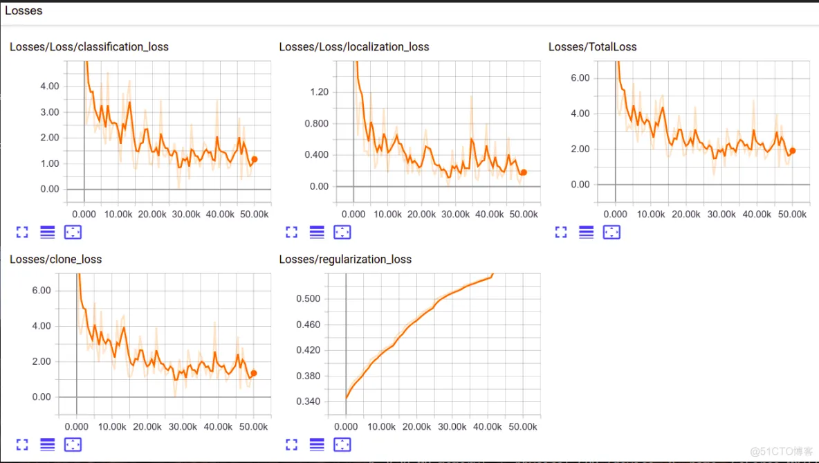Click the 1.20 y-axis label on localization_loss
This screenshot has height=463, width=819.
click(319, 92)
